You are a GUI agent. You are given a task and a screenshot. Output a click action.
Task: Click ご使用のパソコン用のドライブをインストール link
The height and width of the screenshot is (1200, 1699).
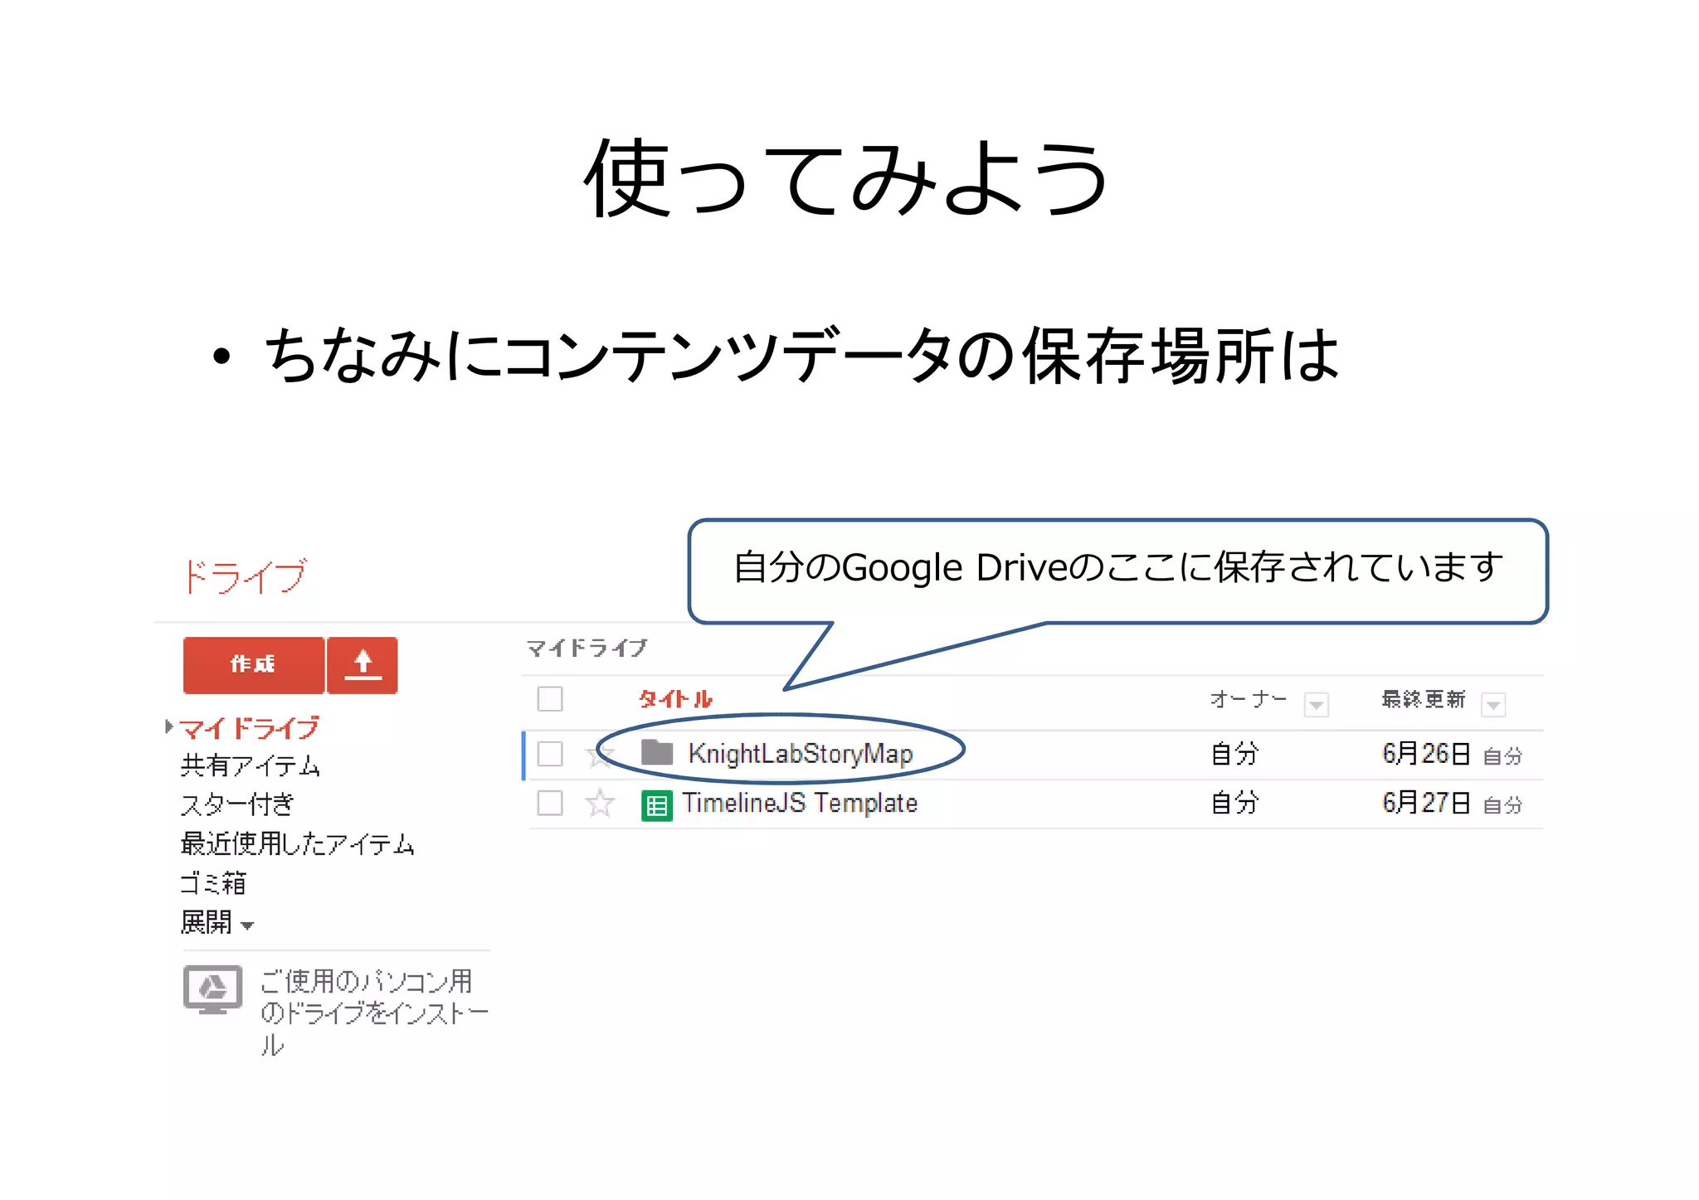click(374, 1012)
